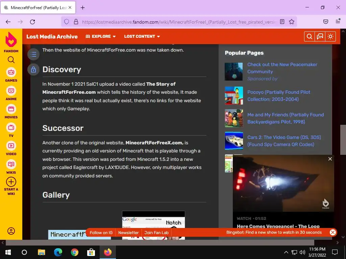Click Join Fan Lab button
Viewport: 346px width, 259px height.
pyautogui.click(x=156, y=233)
